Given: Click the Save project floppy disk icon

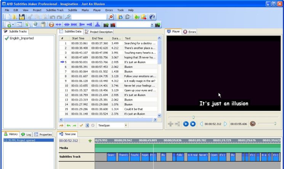Looking at the screenshot, I should (22, 17).
